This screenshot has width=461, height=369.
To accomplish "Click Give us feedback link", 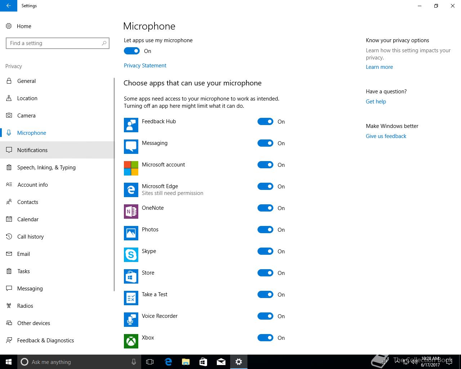I will pyautogui.click(x=386, y=136).
